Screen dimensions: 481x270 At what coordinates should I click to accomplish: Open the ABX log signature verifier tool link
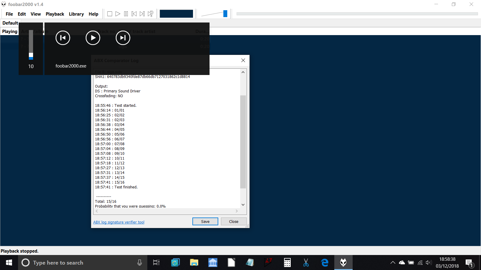coord(119,222)
